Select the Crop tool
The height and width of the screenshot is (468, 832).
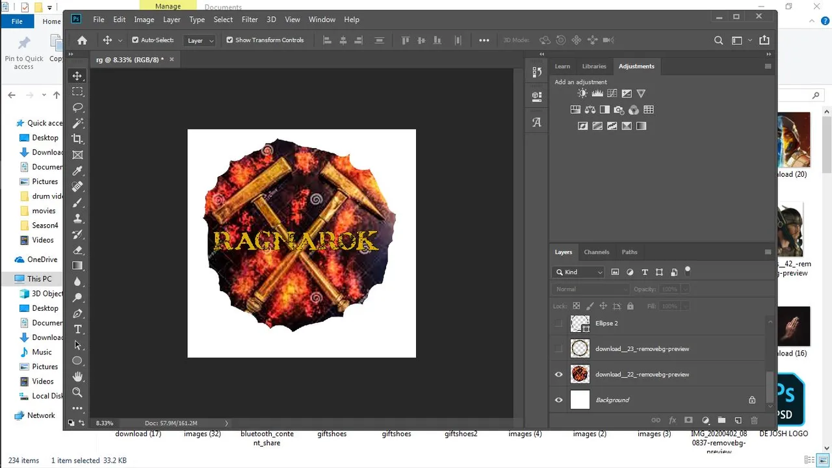pyautogui.click(x=77, y=138)
